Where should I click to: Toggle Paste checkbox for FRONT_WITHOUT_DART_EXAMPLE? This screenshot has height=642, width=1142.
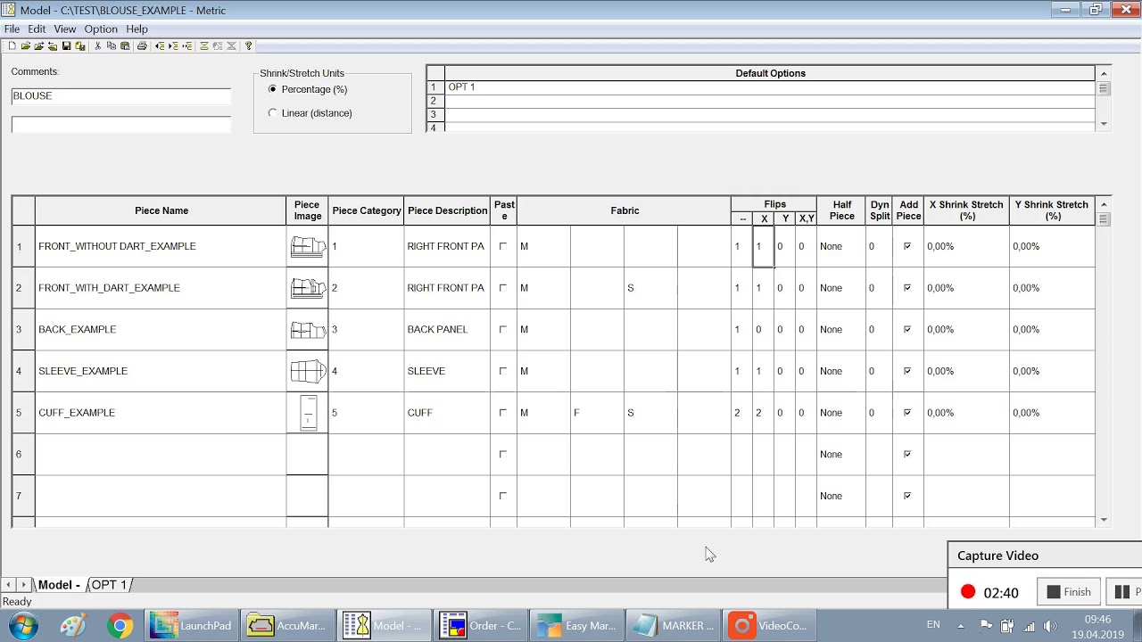[x=502, y=246]
